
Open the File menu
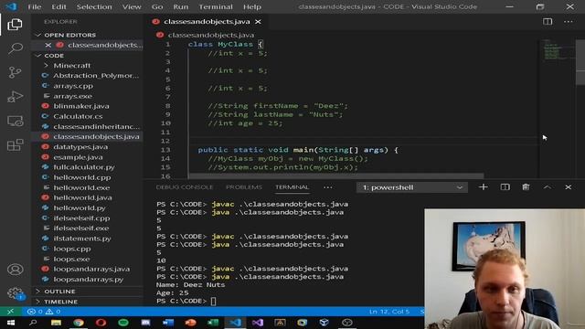click(x=35, y=6)
